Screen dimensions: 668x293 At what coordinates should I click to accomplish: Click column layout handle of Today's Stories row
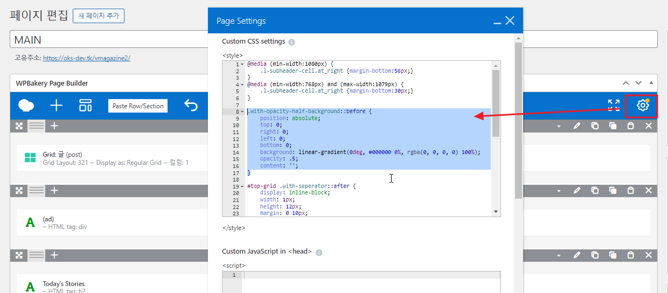click(x=37, y=255)
